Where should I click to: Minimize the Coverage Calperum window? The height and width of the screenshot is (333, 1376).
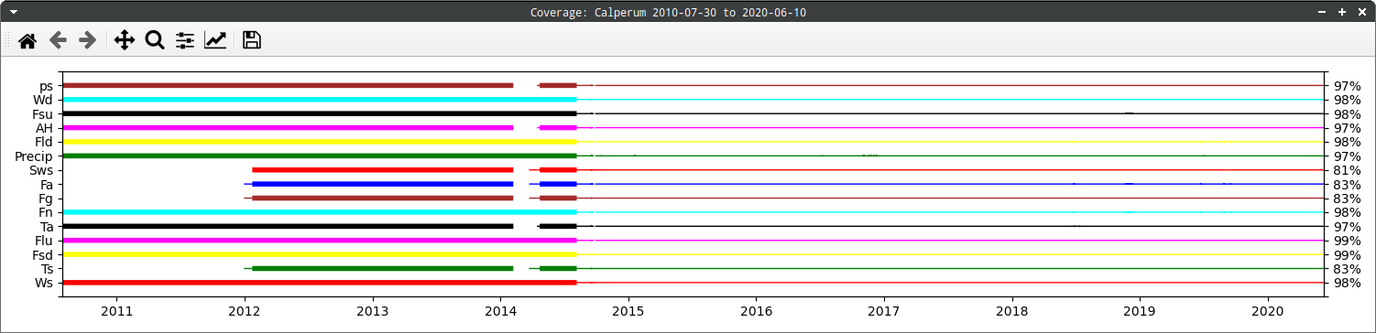tap(1322, 12)
